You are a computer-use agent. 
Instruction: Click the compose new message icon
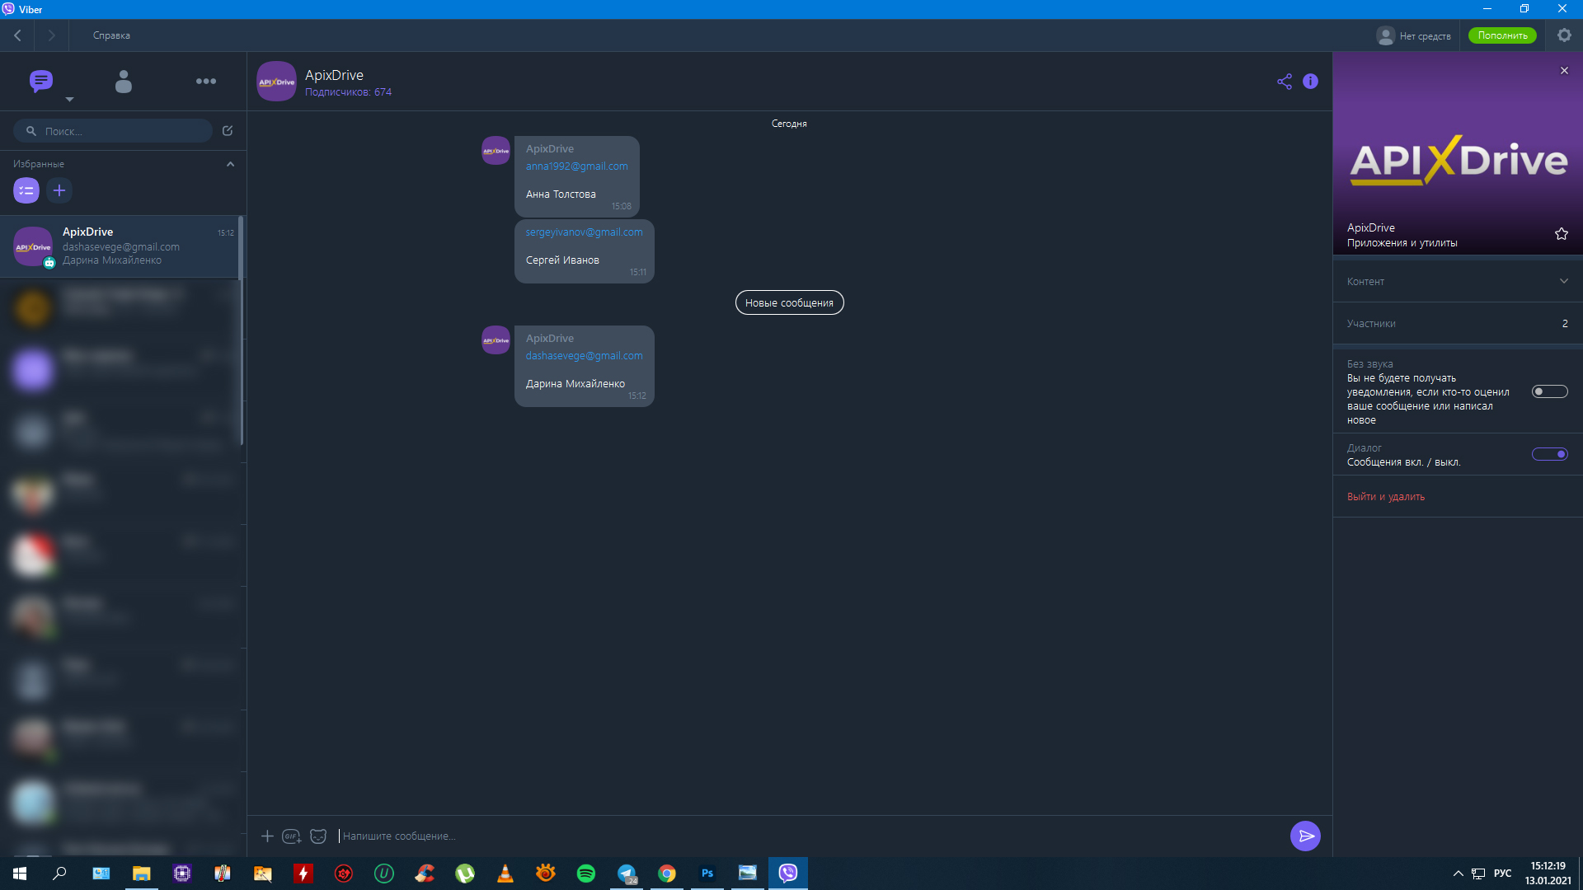coord(228,130)
